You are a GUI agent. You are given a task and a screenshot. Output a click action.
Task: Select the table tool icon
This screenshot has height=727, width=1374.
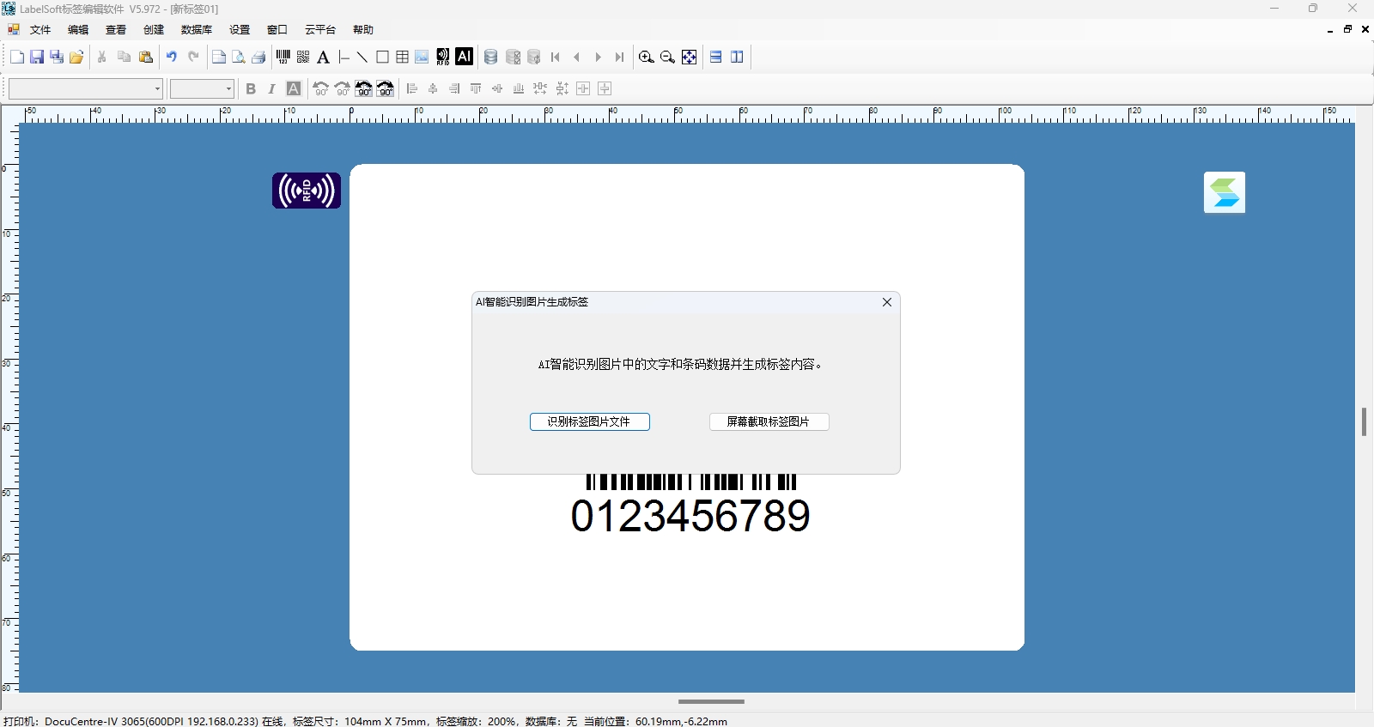point(402,57)
